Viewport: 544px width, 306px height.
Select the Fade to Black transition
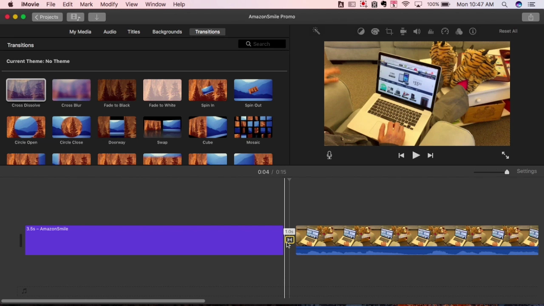(117, 90)
